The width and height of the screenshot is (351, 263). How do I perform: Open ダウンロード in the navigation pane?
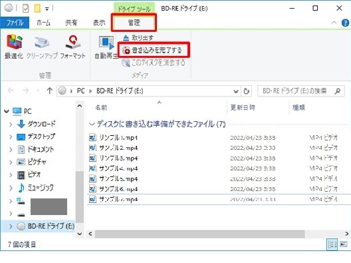[41, 124]
